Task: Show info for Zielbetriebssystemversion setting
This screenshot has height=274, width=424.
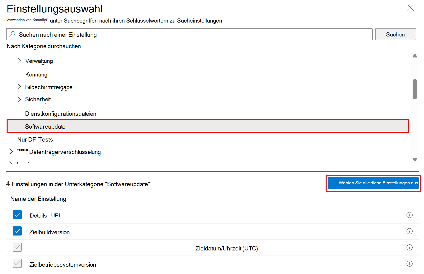Action: [x=409, y=264]
